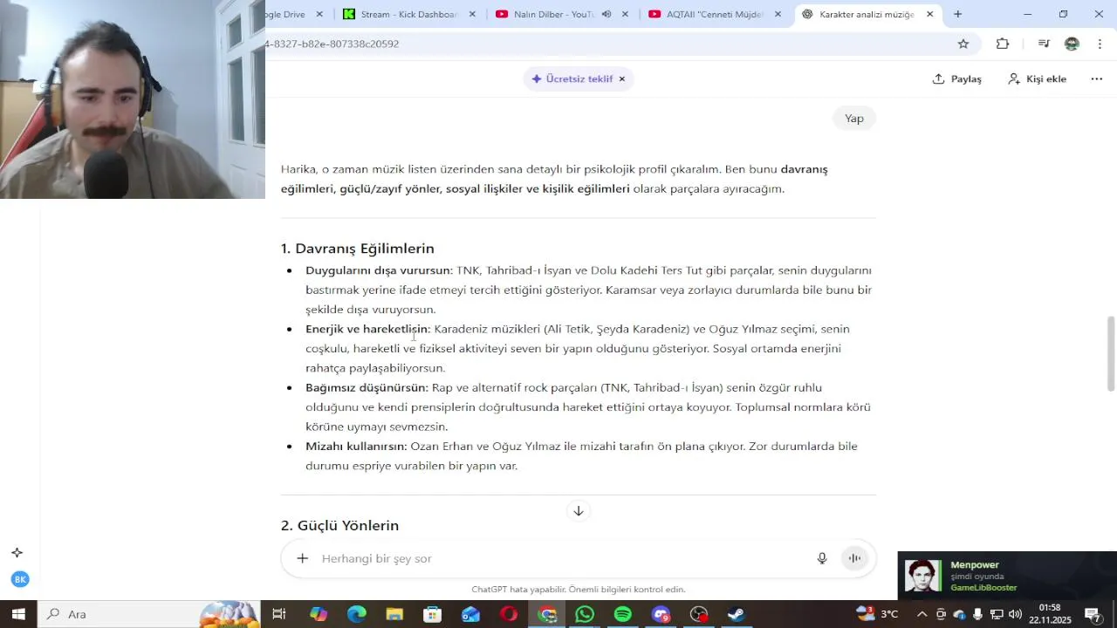
Task: Open Spotify from the taskbar
Action: point(623,614)
